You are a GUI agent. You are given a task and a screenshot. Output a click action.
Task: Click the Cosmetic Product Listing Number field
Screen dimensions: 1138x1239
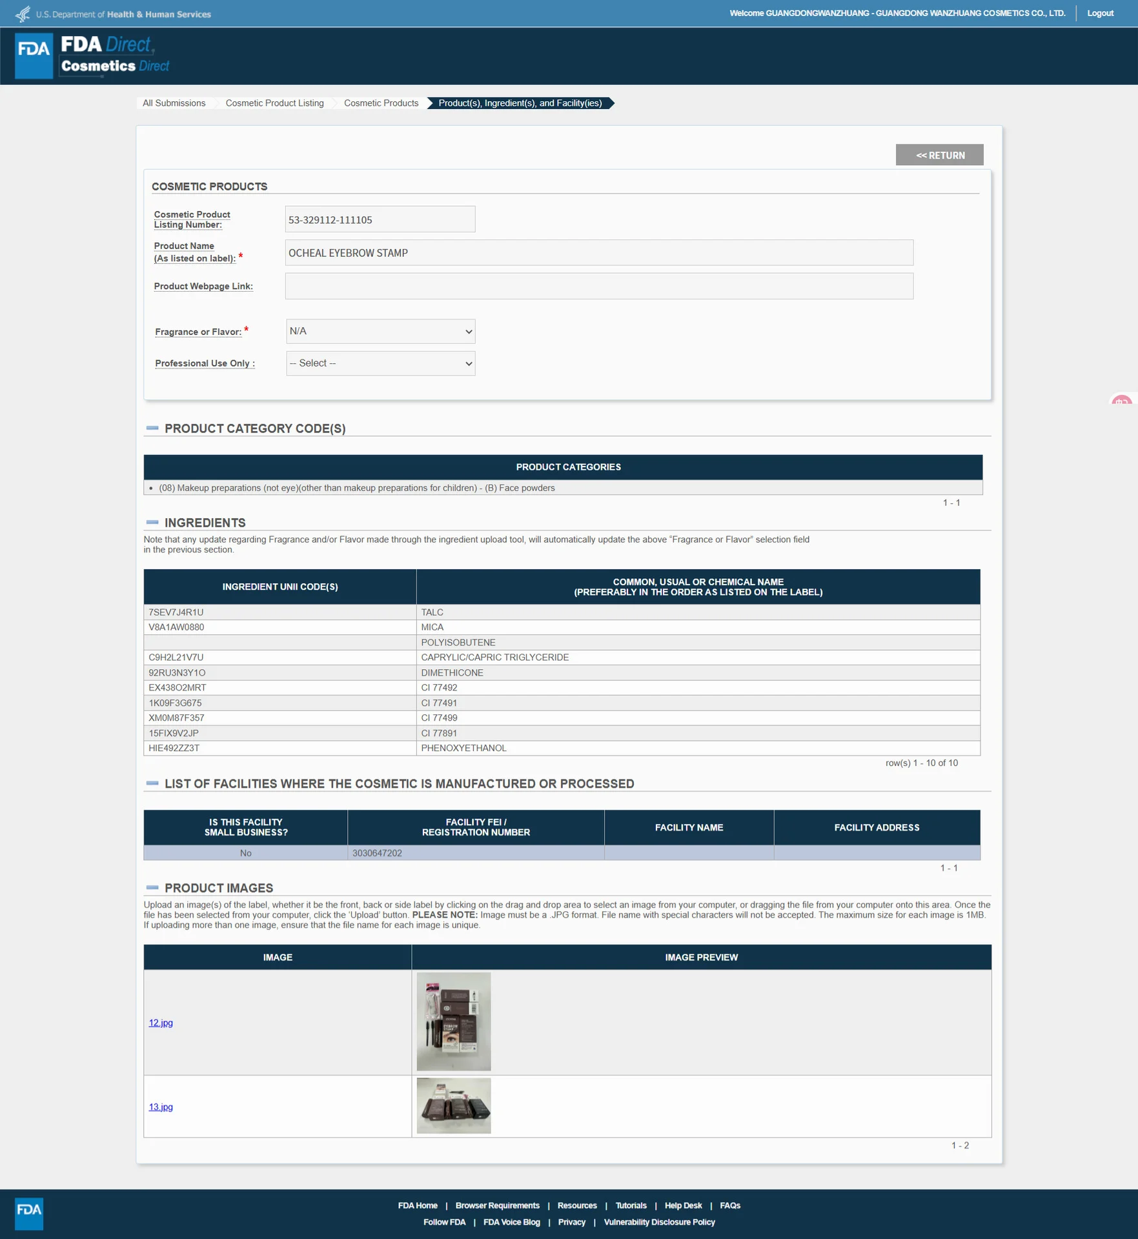(380, 219)
